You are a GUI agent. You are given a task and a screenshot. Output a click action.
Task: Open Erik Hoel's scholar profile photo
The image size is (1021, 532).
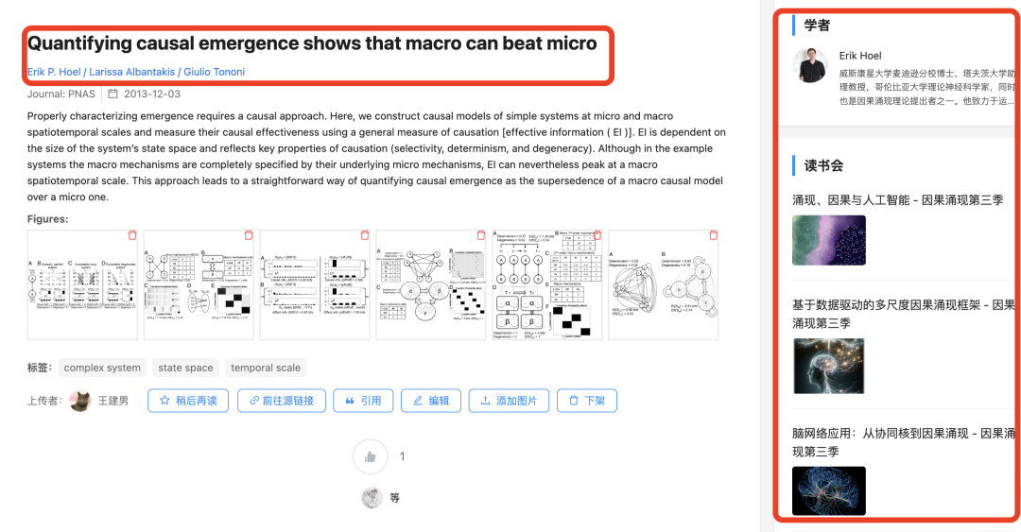click(x=810, y=65)
